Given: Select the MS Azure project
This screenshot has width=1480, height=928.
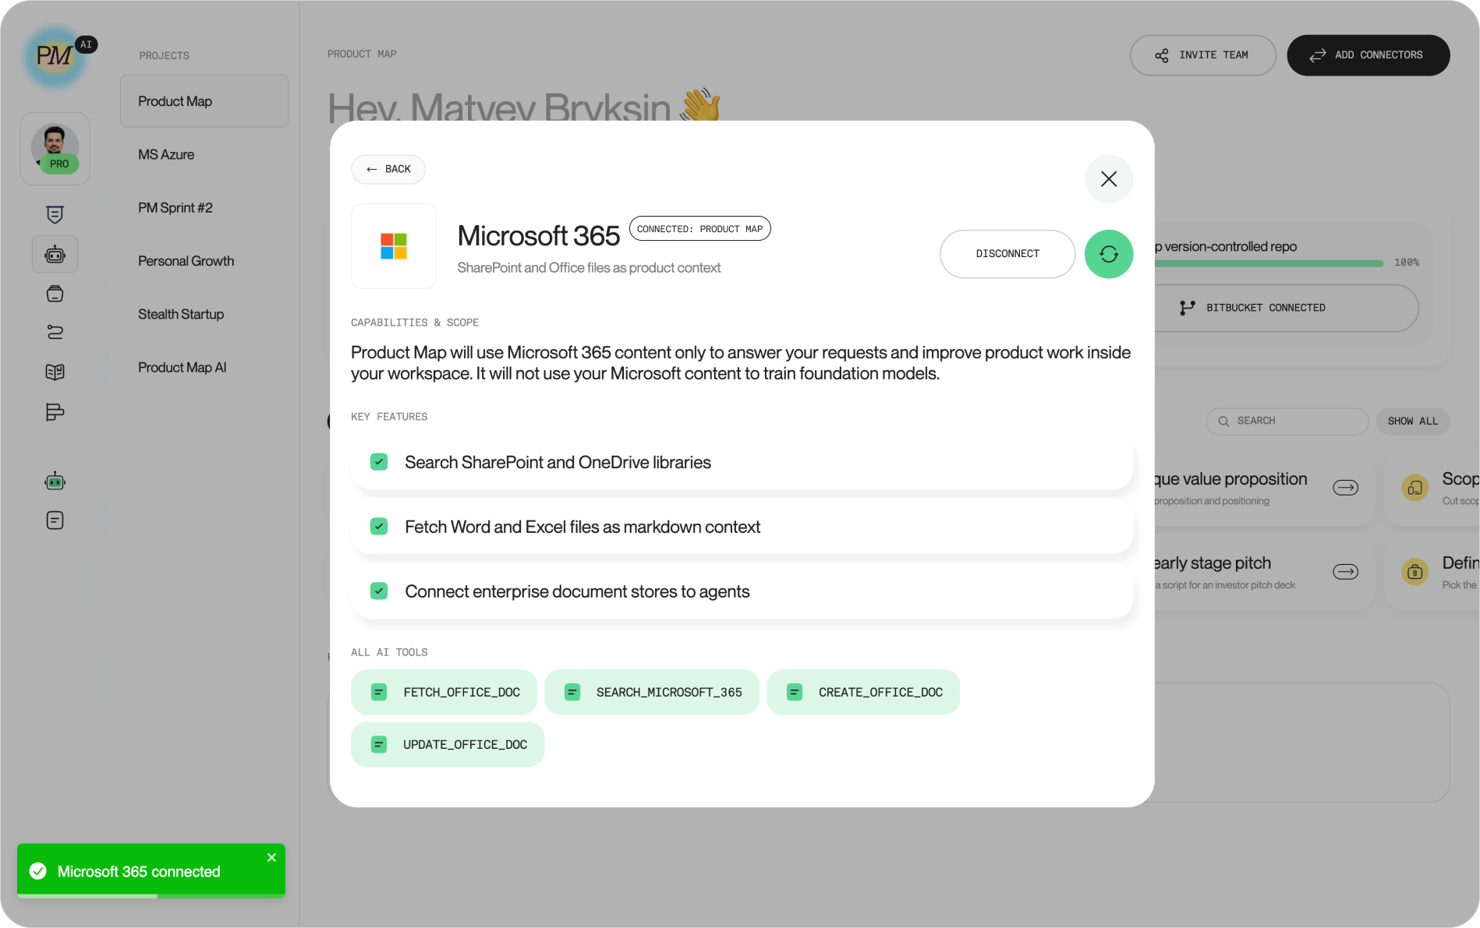Looking at the screenshot, I should click(166, 154).
